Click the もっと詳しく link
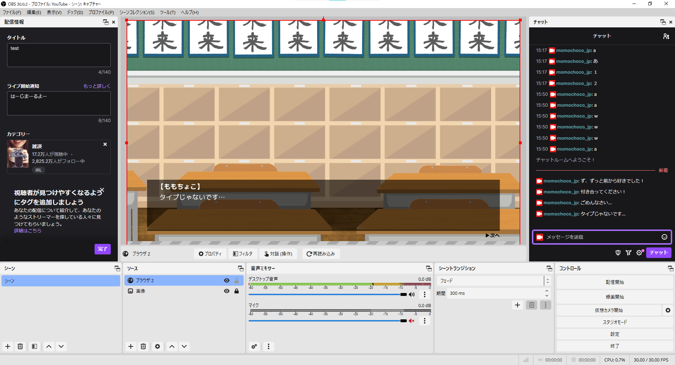 pyautogui.click(x=97, y=86)
